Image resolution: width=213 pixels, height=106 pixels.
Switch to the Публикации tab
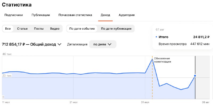coord(41,15)
